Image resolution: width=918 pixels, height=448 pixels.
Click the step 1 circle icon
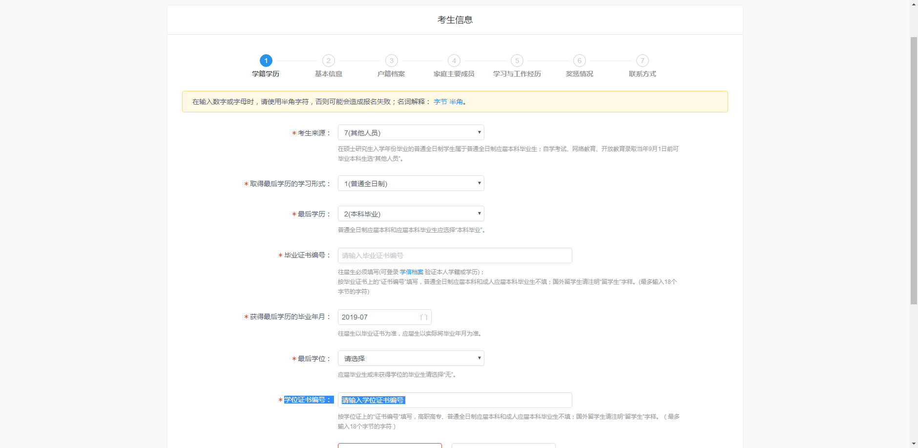[266, 61]
